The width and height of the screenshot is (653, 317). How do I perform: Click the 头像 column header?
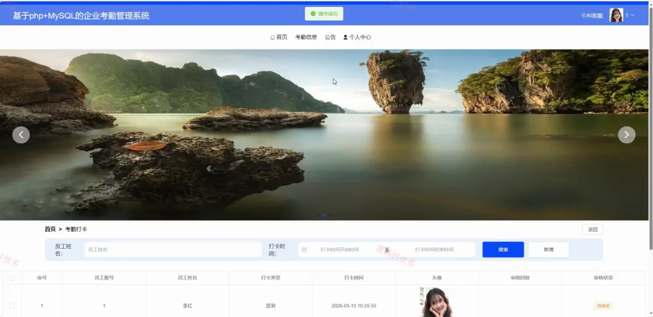(437, 278)
